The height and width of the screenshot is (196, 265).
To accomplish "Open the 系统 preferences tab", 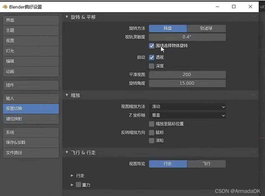I will tap(31, 133).
